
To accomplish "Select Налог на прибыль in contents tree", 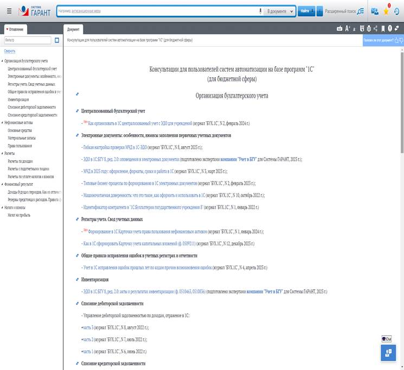I will coord(19,215).
